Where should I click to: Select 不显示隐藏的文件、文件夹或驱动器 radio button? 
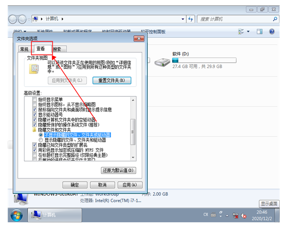tap(41, 135)
